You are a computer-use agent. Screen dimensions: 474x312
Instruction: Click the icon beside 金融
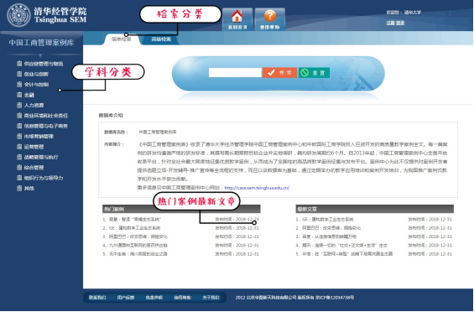(19, 95)
